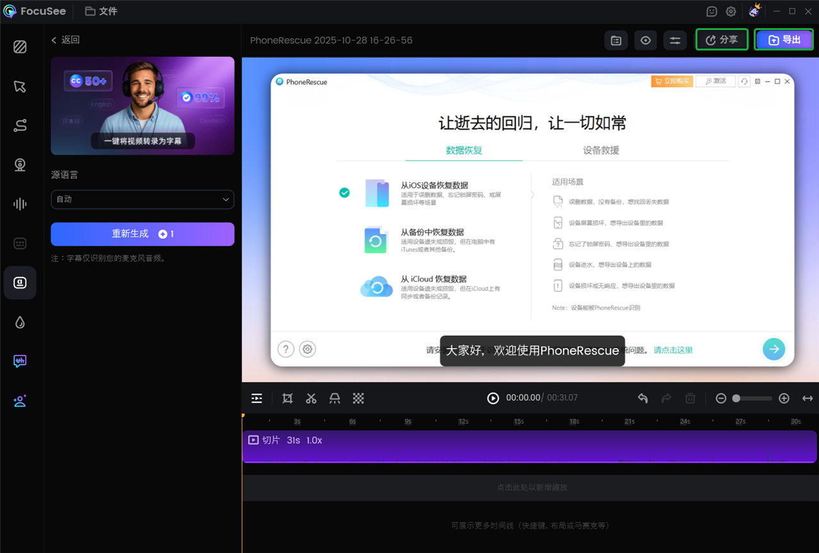This screenshot has height=553, width=819.
Task: Play the video from the timeline
Action: 493,398
